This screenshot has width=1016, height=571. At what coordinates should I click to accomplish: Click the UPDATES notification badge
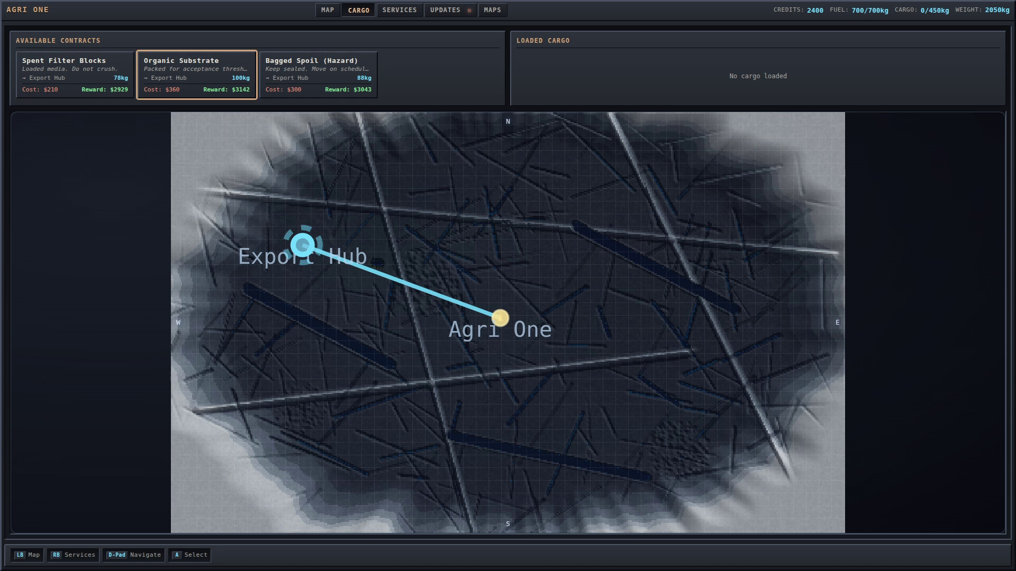pyautogui.click(x=468, y=10)
